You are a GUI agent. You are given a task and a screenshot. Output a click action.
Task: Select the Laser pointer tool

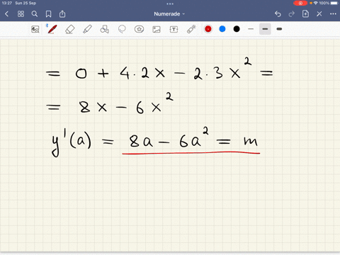tap(191, 29)
